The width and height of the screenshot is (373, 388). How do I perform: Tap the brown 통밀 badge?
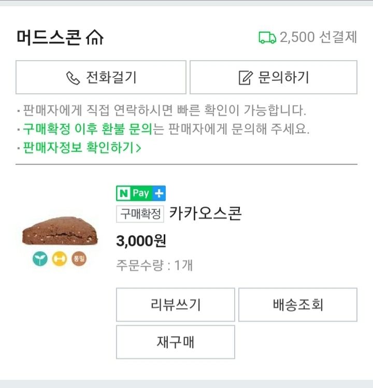[x=79, y=259]
